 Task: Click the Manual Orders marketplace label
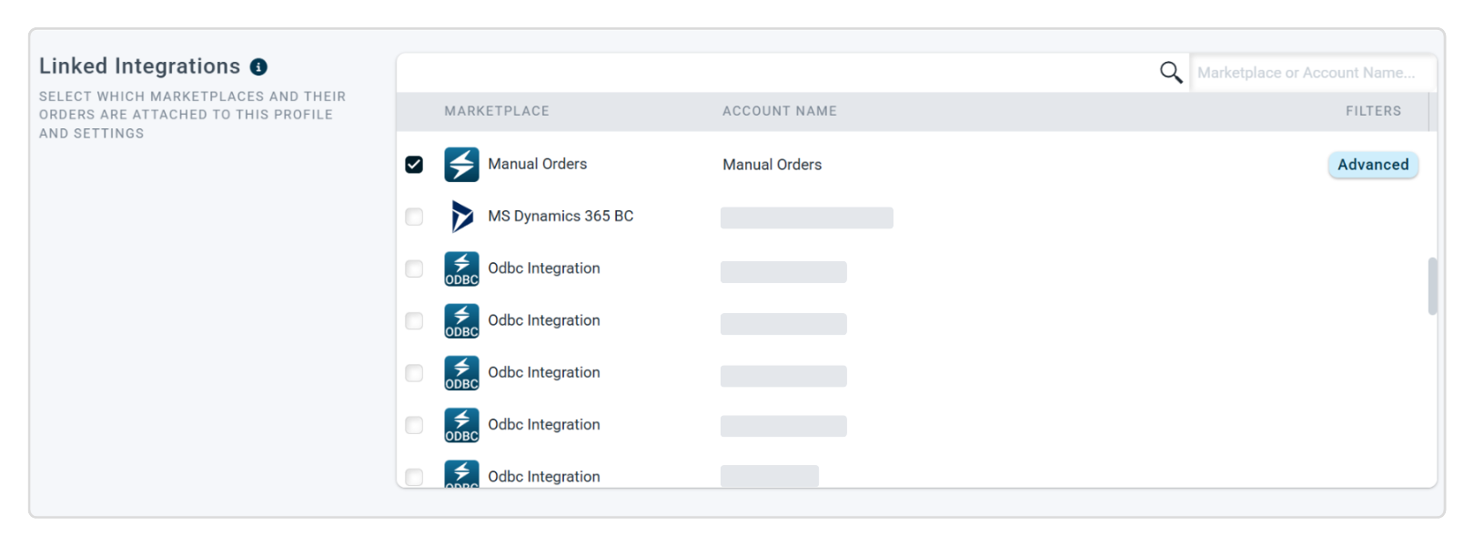[538, 164]
